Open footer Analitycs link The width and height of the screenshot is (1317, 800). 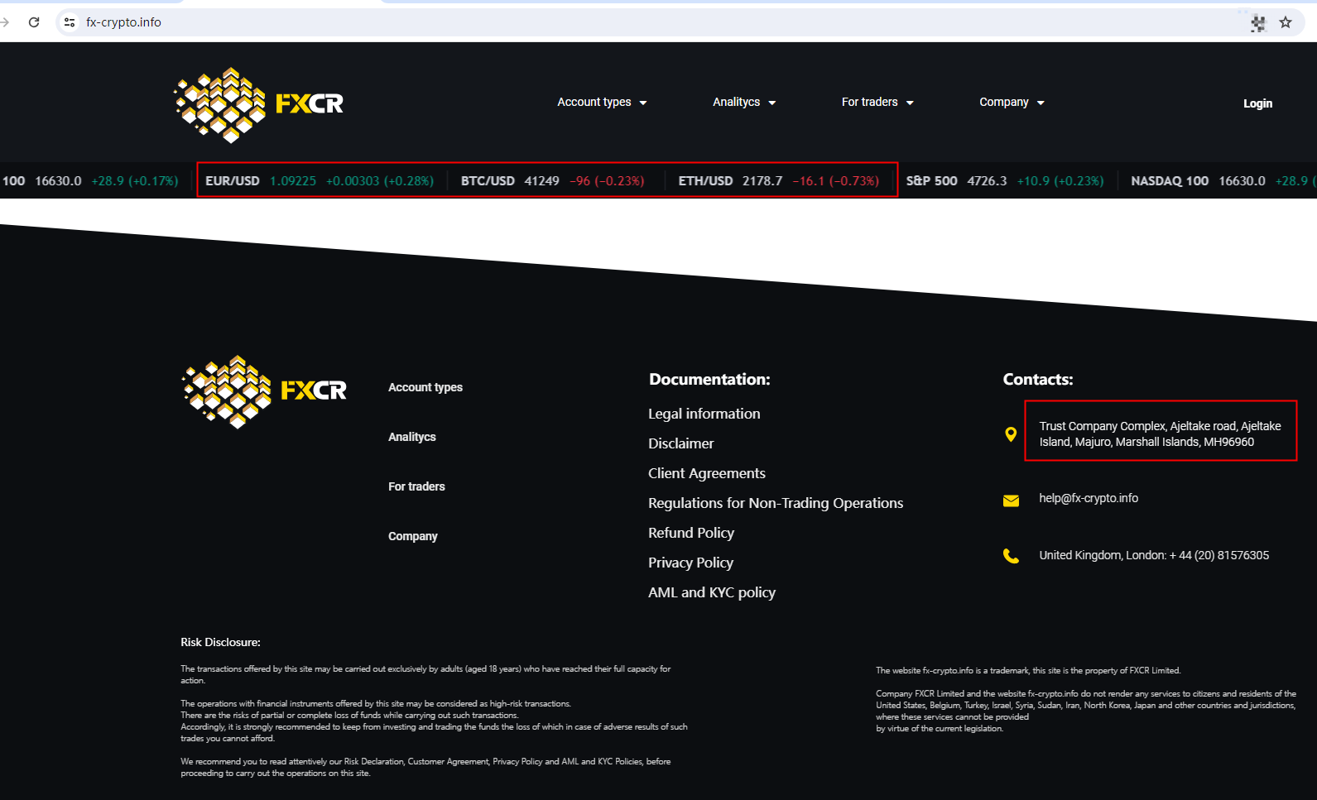pyautogui.click(x=412, y=437)
